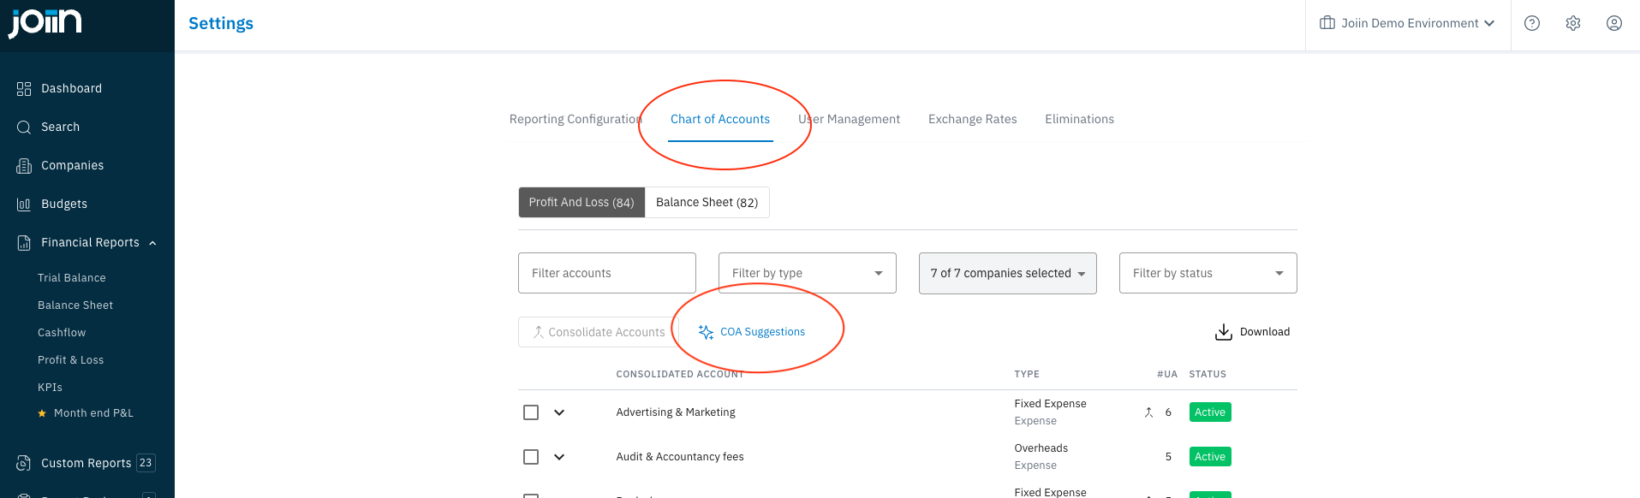Select the Balance Sheet (82) toggle

coord(707,202)
